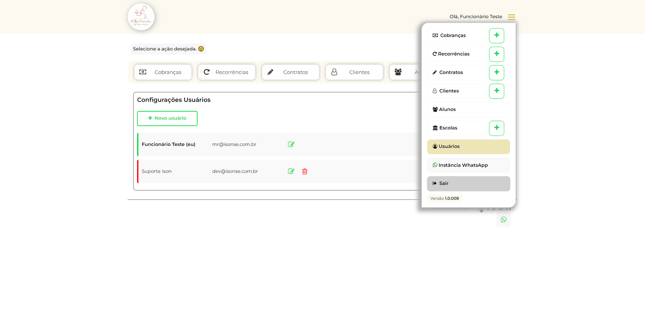Add new Contratos with plus button

point(496,73)
